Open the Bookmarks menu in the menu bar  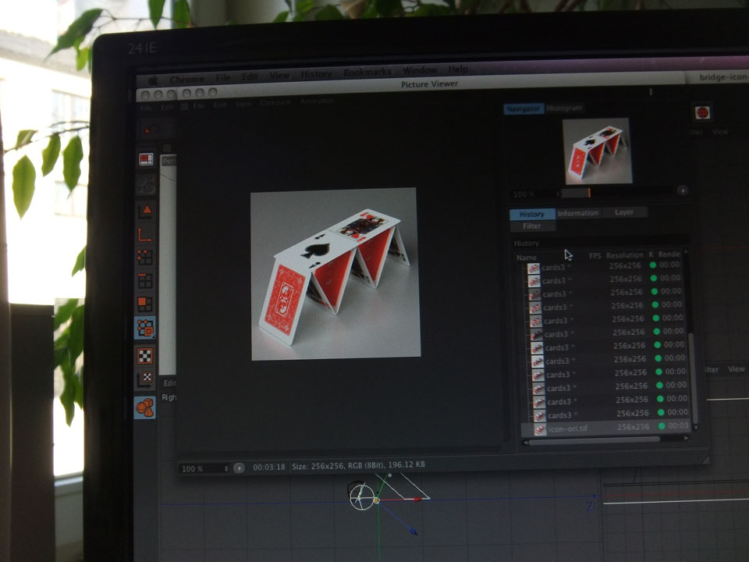[367, 73]
